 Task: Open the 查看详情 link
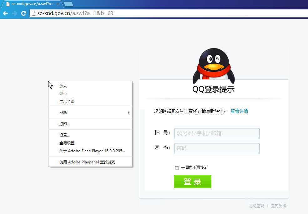click(239, 111)
